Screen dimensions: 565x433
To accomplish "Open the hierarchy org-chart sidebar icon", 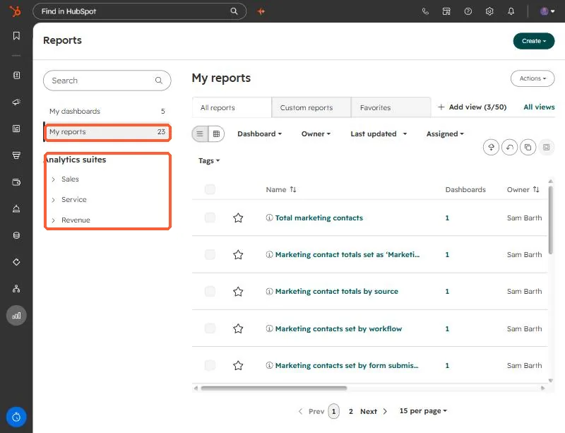I will (16, 289).
